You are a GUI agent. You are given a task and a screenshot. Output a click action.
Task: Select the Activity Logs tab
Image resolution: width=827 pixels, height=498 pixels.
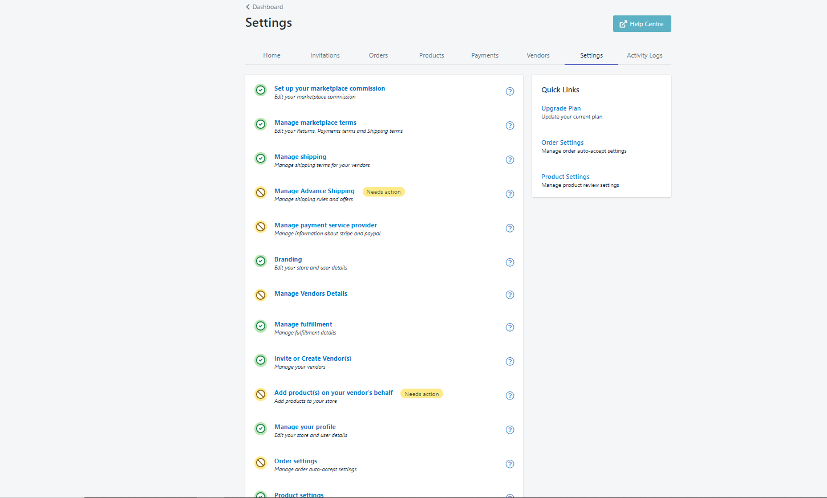(644, 55)
